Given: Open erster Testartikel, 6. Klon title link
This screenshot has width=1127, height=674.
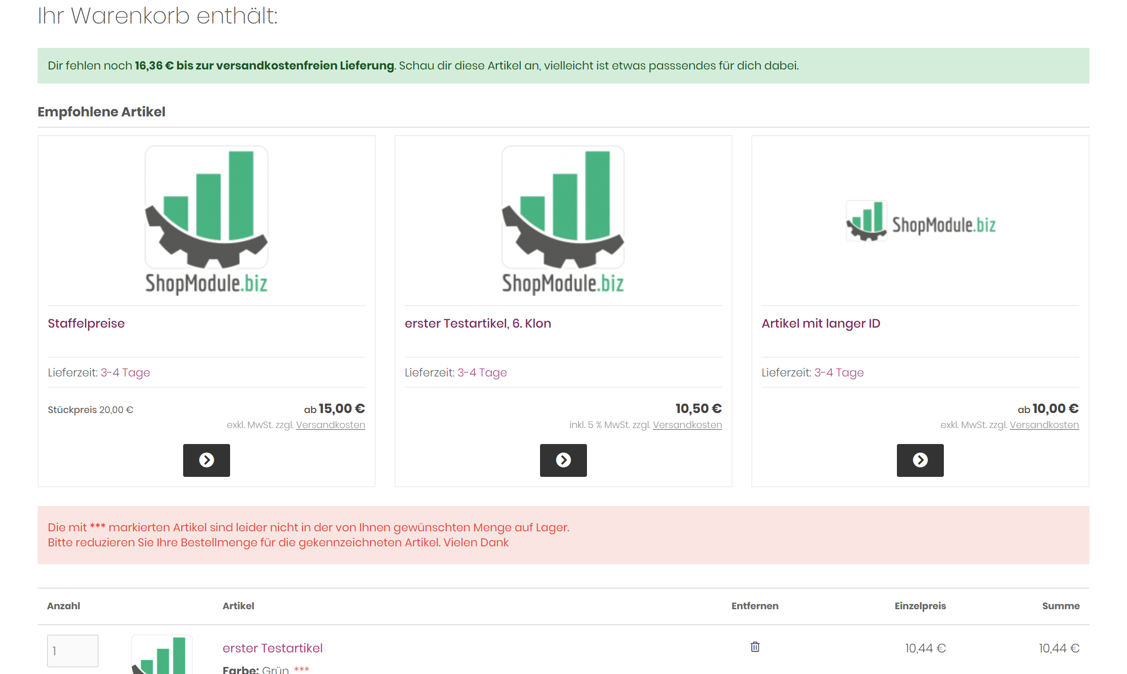Looking at the screenshot, I should [x=478, y=323].
